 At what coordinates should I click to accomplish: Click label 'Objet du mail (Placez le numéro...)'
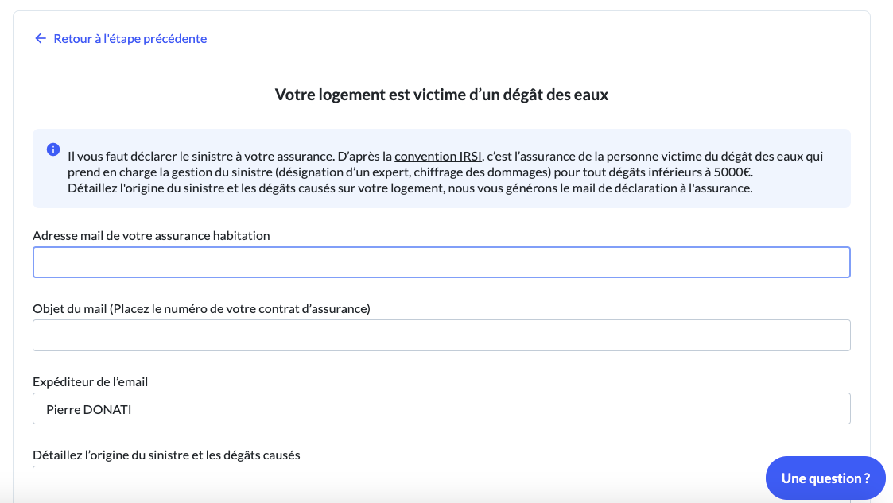[x=202, y=308]
